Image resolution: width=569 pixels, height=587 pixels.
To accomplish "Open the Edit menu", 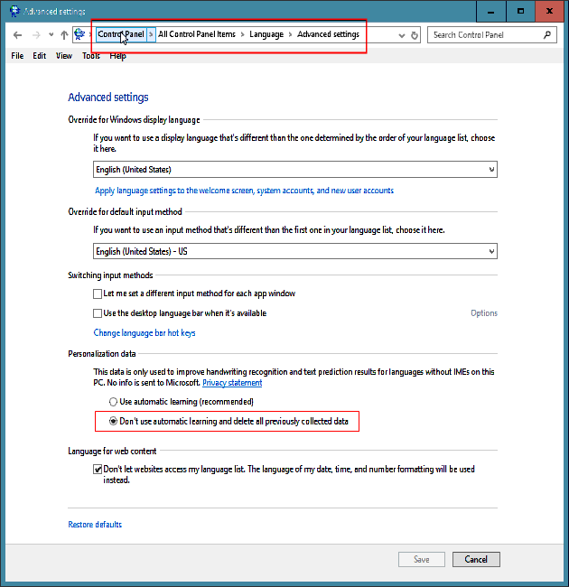I will click(40, 56).
